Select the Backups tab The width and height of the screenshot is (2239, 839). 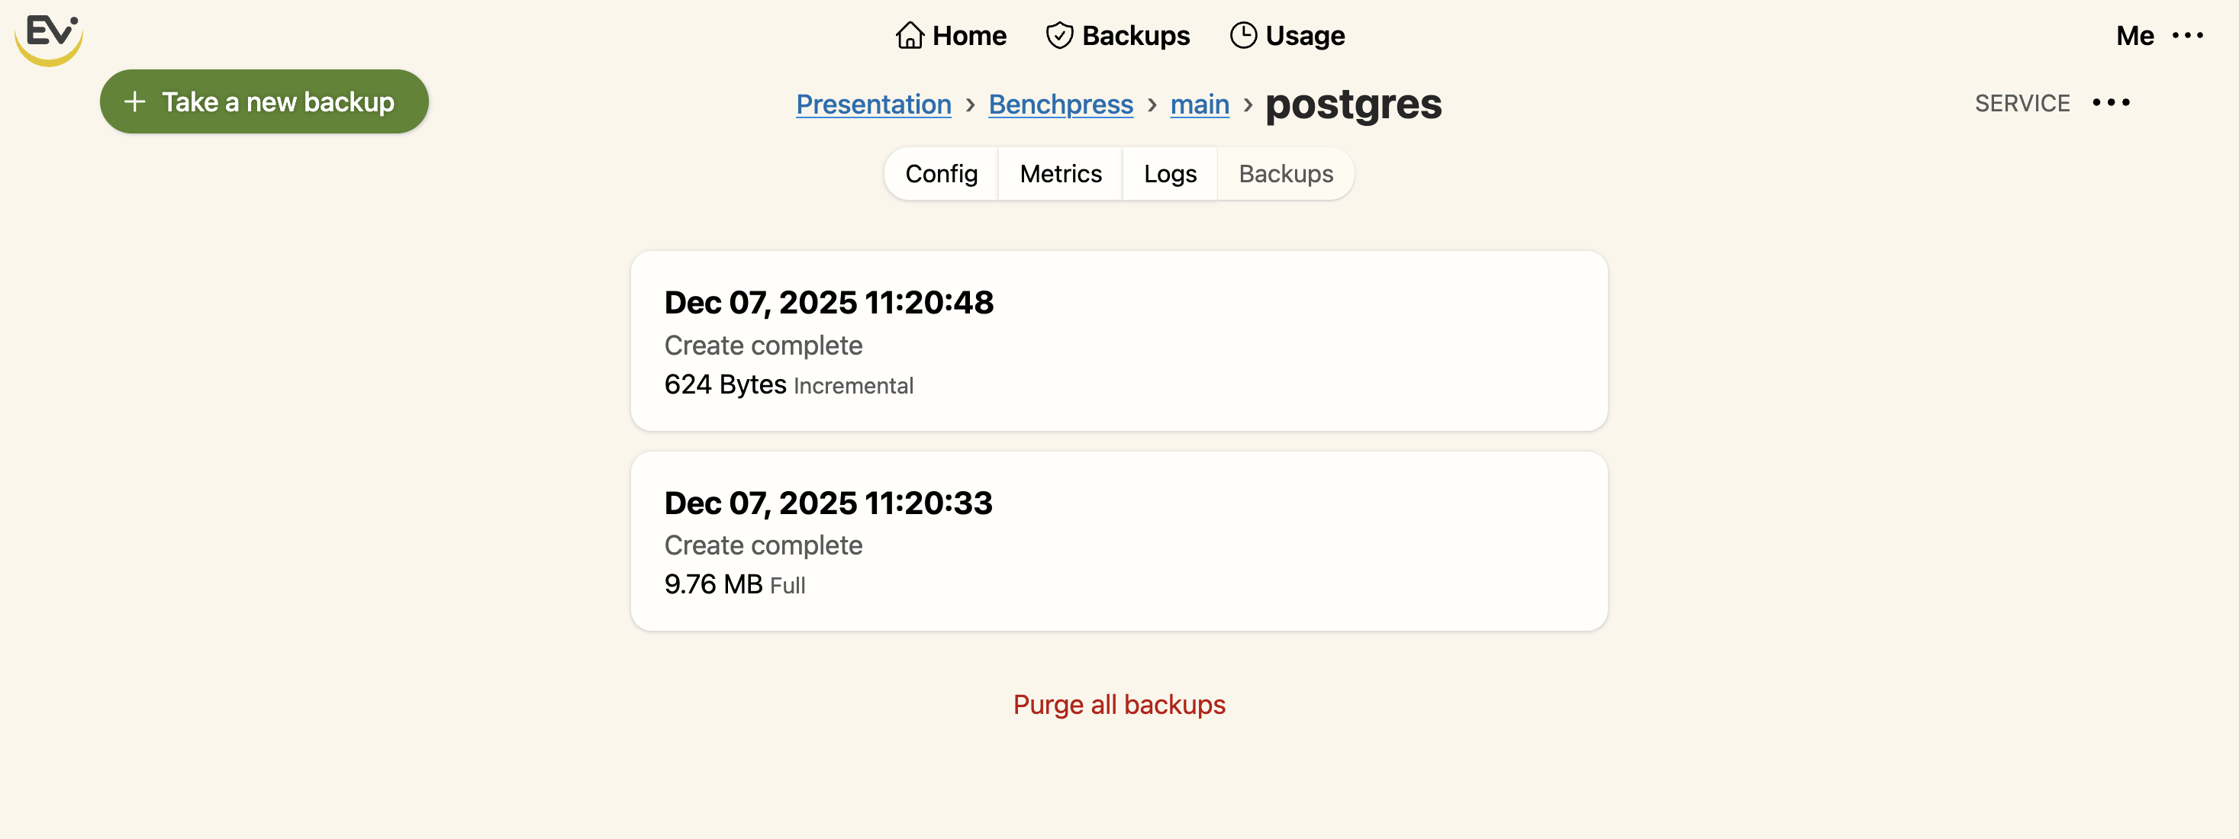point(1286,174)
